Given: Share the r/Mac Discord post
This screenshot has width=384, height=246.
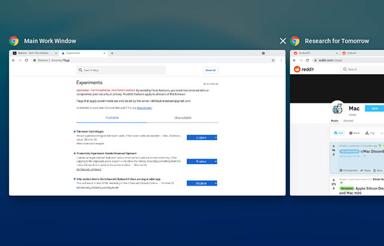Looking at the screenshot, I should pyautogui.click(x=365, y=171).
